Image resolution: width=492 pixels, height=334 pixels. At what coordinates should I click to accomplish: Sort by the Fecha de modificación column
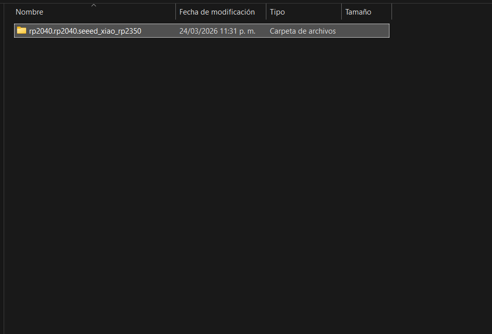click(218, 12)
